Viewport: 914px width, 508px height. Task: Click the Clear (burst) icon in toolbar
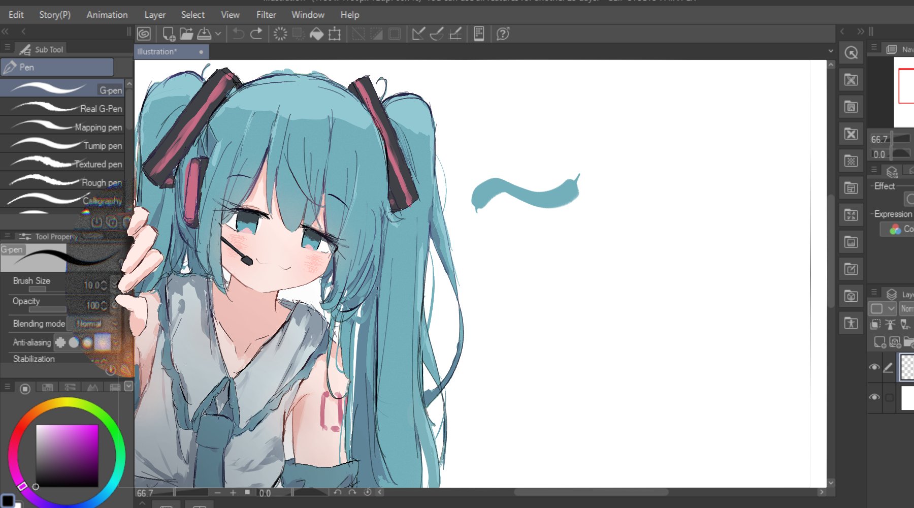click(x=280, y=34)
